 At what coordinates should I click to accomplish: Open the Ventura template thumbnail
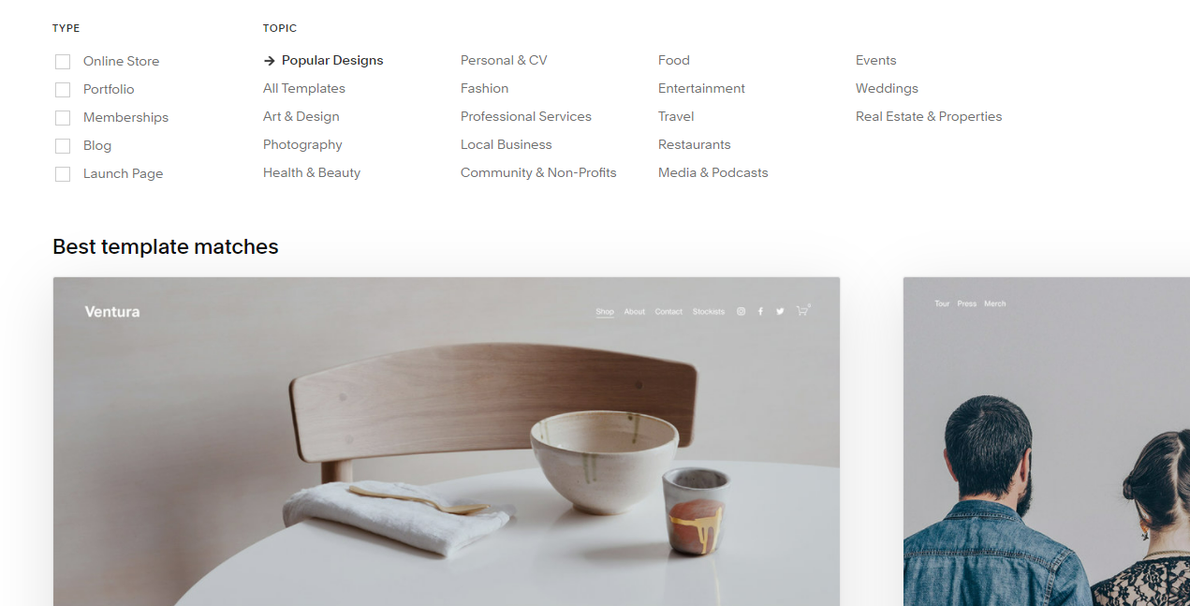tap(447, 441)
